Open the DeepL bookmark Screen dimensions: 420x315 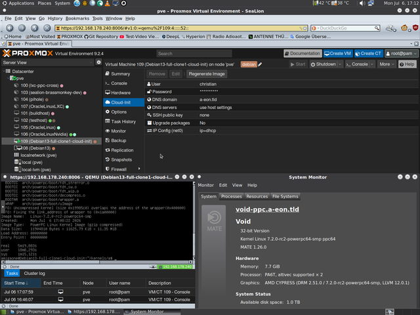(171, 37)
